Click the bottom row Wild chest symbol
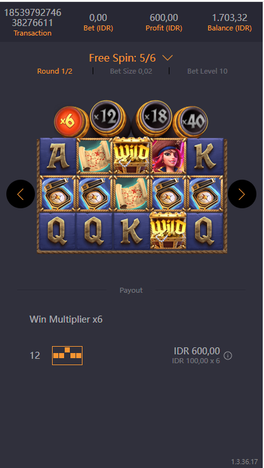Viewport: 264px width, 468px height. (168, 230)
